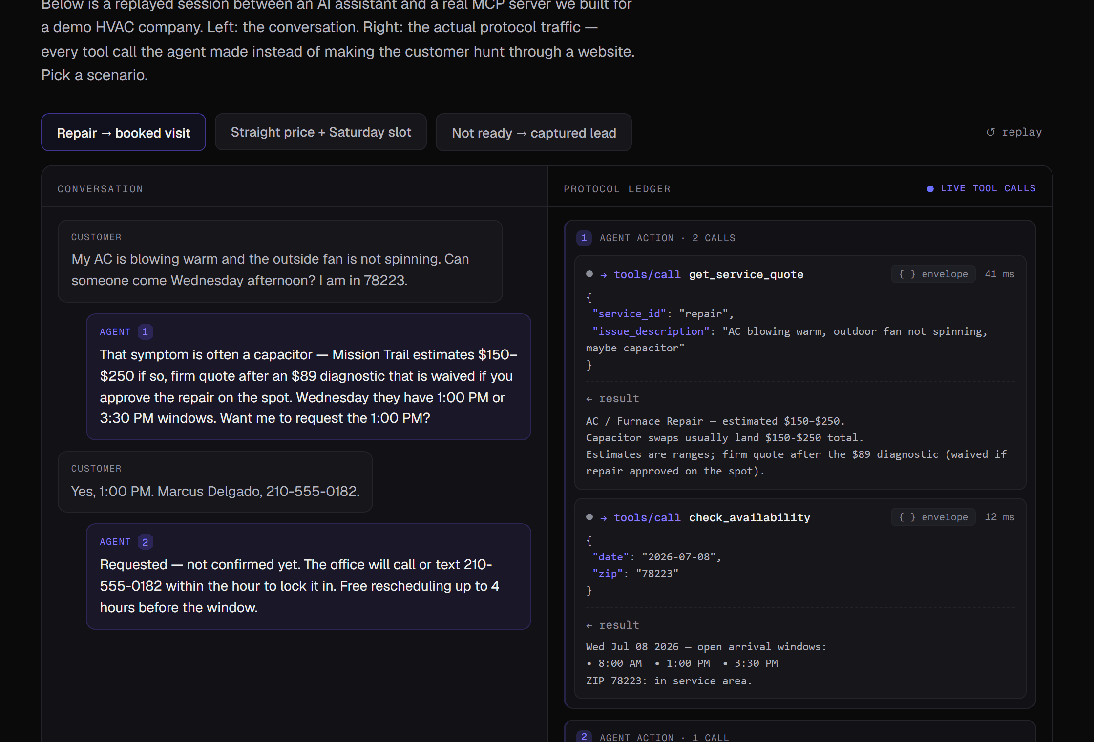The image size is (1094, 742).
Task: Expand envelope for check_availability call
Action: 933,517
